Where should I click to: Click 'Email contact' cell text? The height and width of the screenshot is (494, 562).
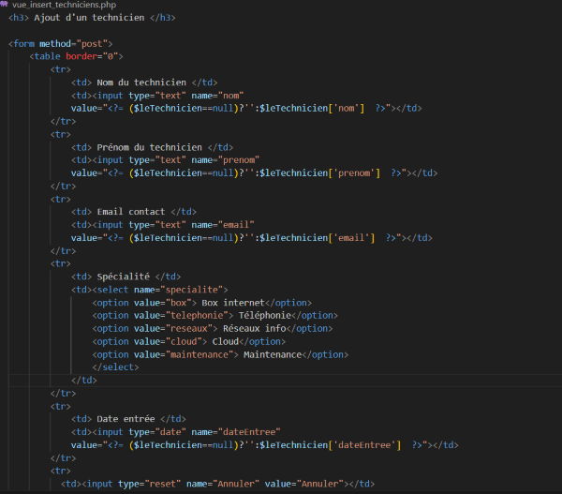131,212
